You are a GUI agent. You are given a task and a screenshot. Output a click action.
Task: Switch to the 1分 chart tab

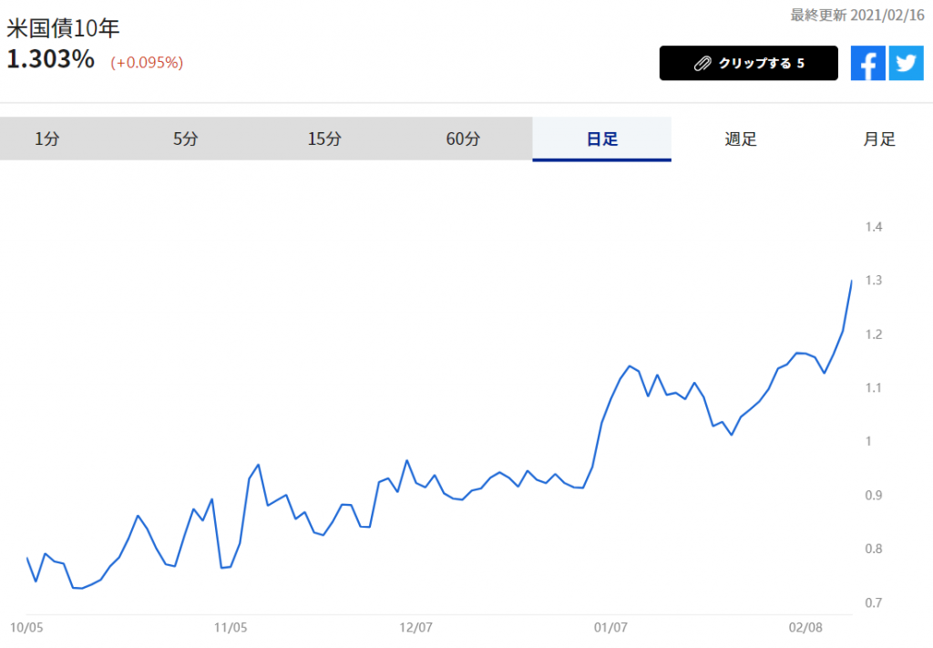pos(46,139)
